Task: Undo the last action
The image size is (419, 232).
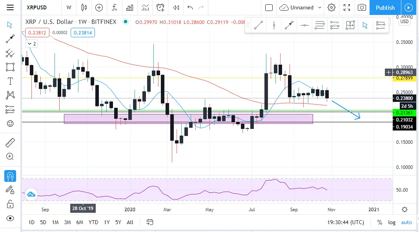Action: [x=190, y=7]
